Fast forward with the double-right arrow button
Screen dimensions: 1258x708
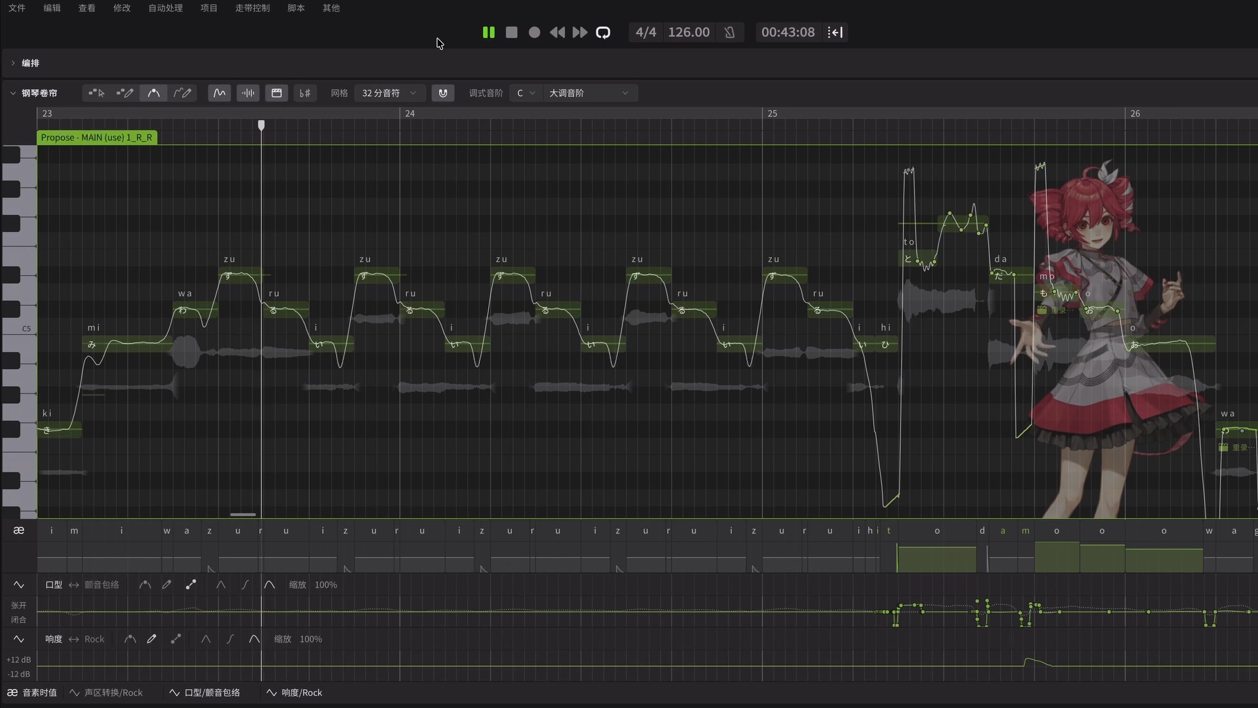pyautogui.click(x=580, y=32)
